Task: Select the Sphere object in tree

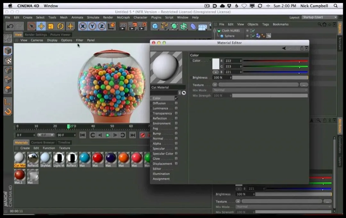Action: pyautogui.click(x=229, y=36)
